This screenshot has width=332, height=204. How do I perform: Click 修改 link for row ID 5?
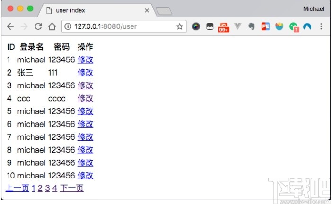click(85, 111)
